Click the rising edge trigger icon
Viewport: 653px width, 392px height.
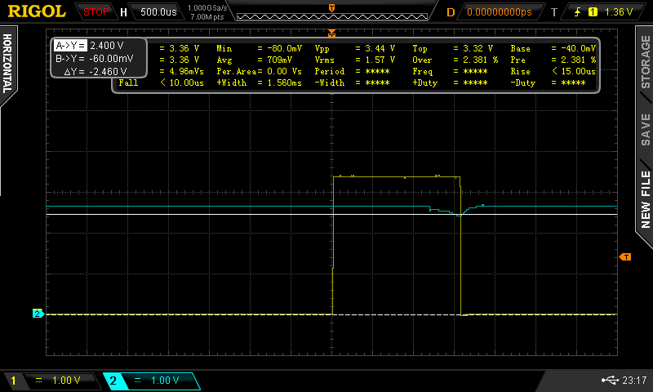pos(578,12)
